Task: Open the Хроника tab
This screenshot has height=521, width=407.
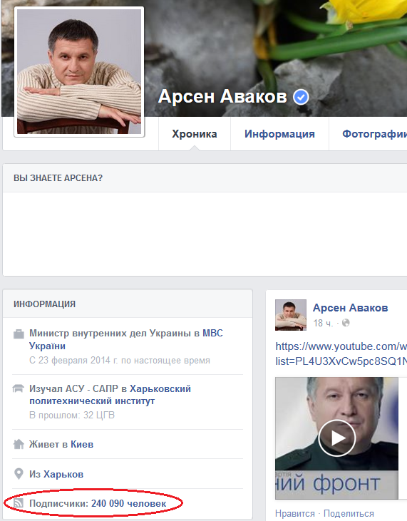Action: (x=195, y=134)
